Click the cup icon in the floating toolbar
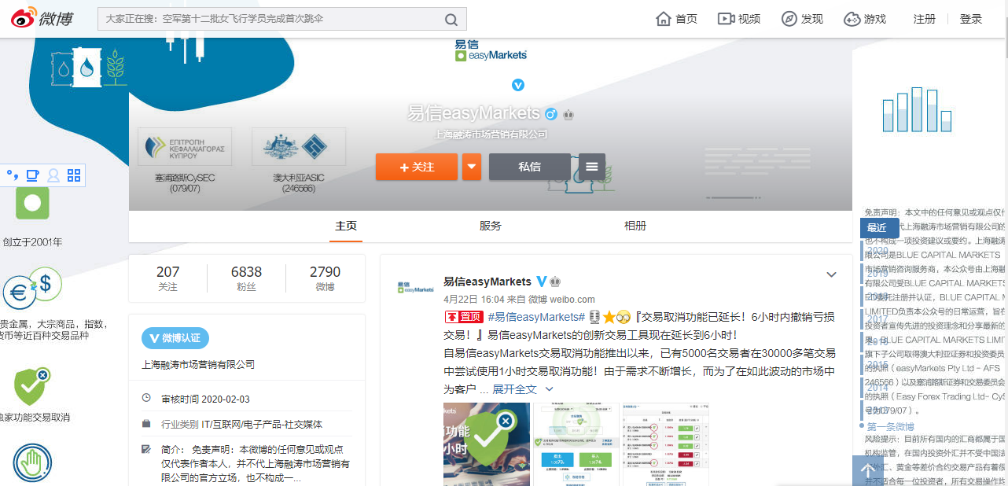Viewport: 1008px width, 486px height. click(32, 175)
